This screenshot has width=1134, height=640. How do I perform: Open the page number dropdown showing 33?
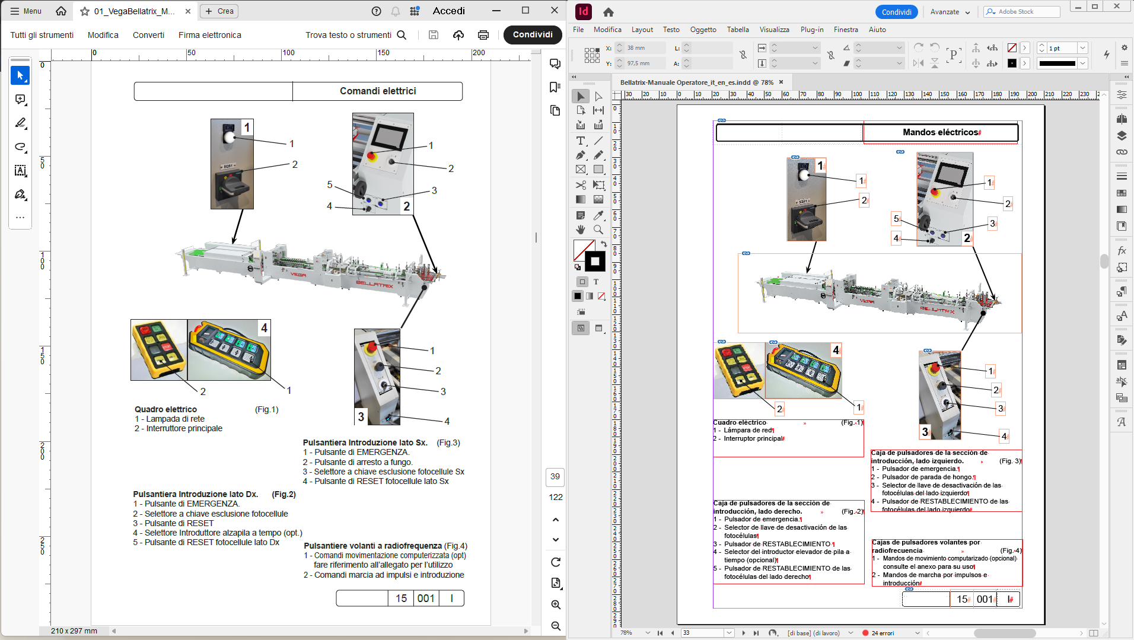[729, 633]
